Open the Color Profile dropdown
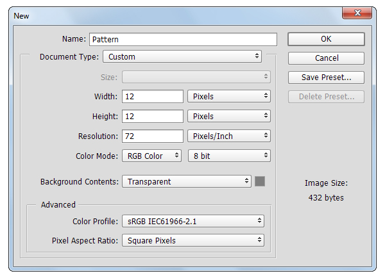Viewport: 385px width, 278px height. [193, 221]
